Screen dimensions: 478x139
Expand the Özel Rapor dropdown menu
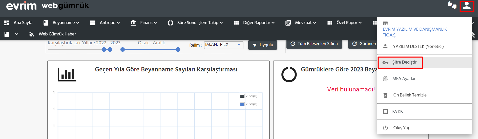349,23
